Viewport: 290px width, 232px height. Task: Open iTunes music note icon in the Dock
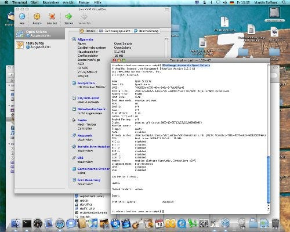coord(94,223)
